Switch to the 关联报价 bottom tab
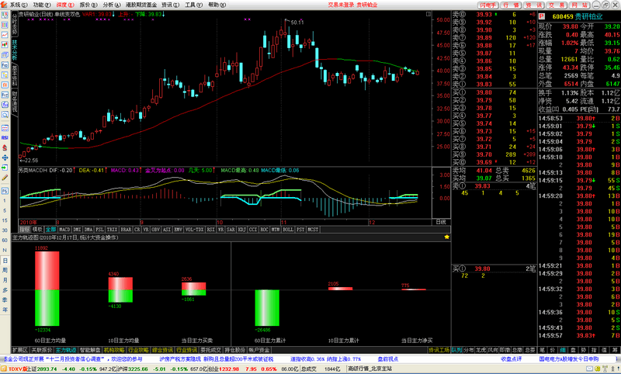This screenshot has height=374, width=621. coord(42,350)
